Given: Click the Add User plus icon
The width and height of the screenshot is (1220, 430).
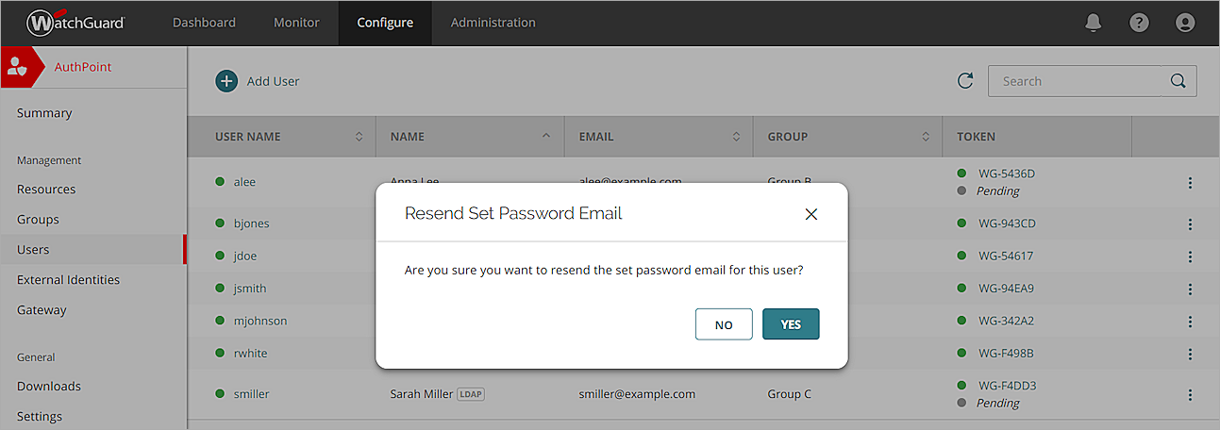Looking at the screenshot, I should pyautogui.click(x=226, y=81).
